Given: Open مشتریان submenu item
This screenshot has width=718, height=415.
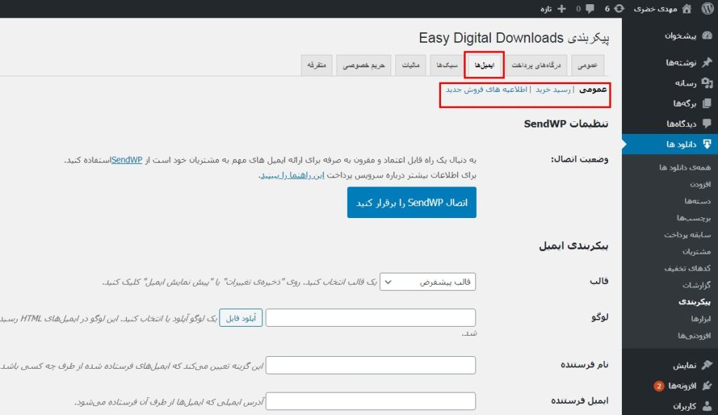Looking at the screenshot, I should pyautogui.click(x=696, y=252).
